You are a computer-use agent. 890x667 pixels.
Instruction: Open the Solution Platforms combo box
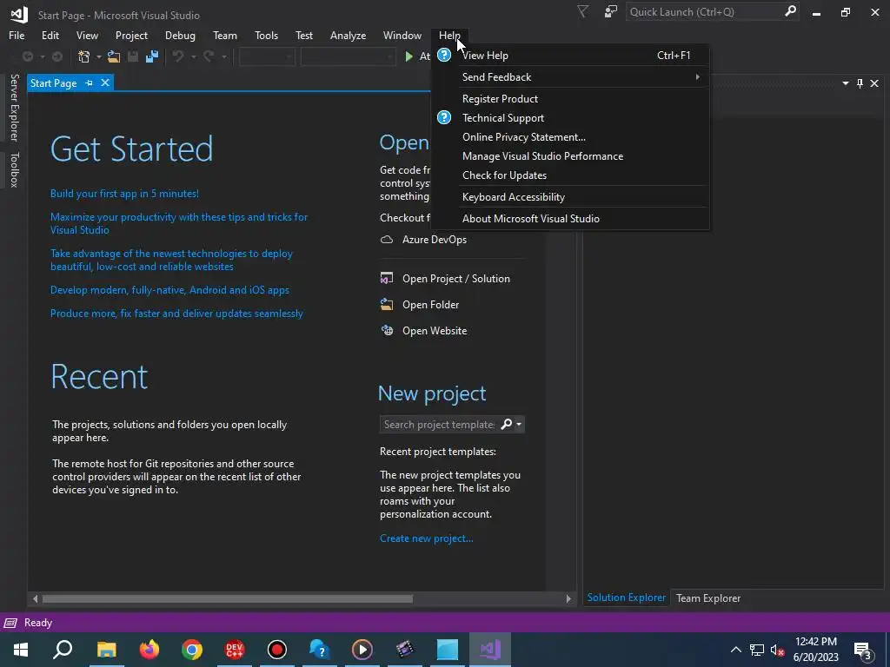coord(348,56)
